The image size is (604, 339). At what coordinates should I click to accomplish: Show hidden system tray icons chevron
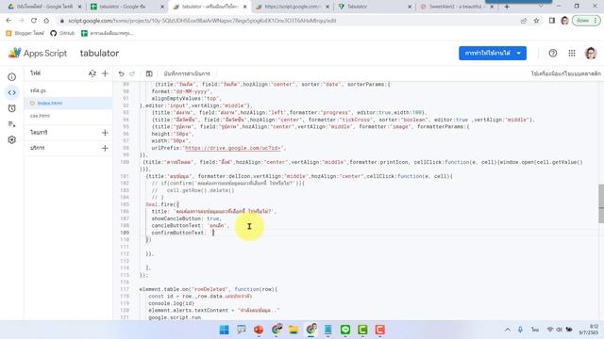point(508,330)
